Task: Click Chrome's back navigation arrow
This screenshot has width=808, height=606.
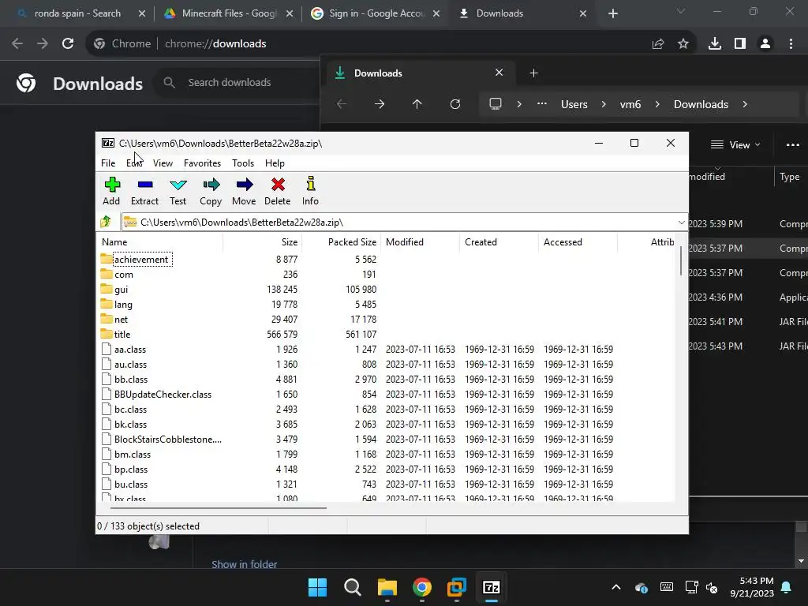Action: coord(17,44)
